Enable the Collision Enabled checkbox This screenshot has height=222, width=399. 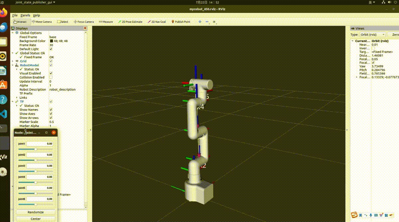click(51, 77)
